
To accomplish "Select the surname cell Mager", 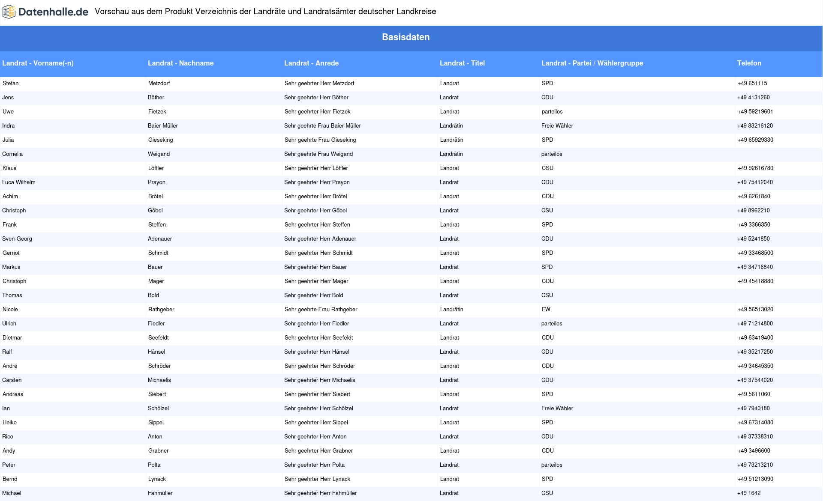I will click(x=156, y=281).
